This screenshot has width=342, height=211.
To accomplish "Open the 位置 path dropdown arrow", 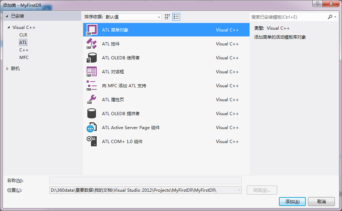I will pyautogui.click(x=239, y=190).
